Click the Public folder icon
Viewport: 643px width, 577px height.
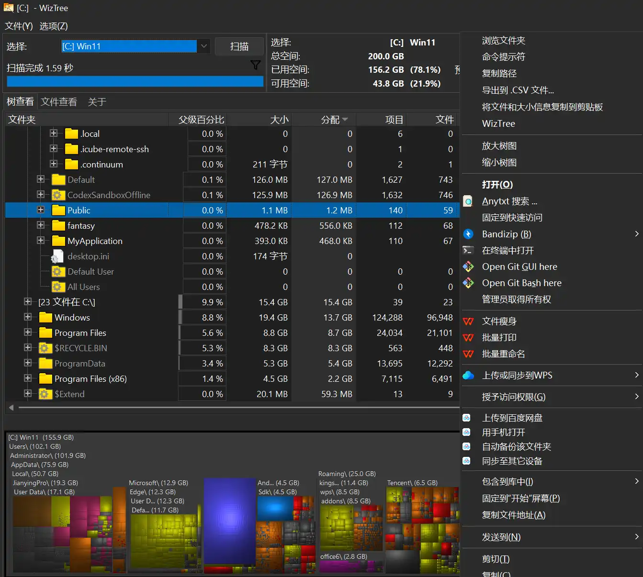coord(58,210)
